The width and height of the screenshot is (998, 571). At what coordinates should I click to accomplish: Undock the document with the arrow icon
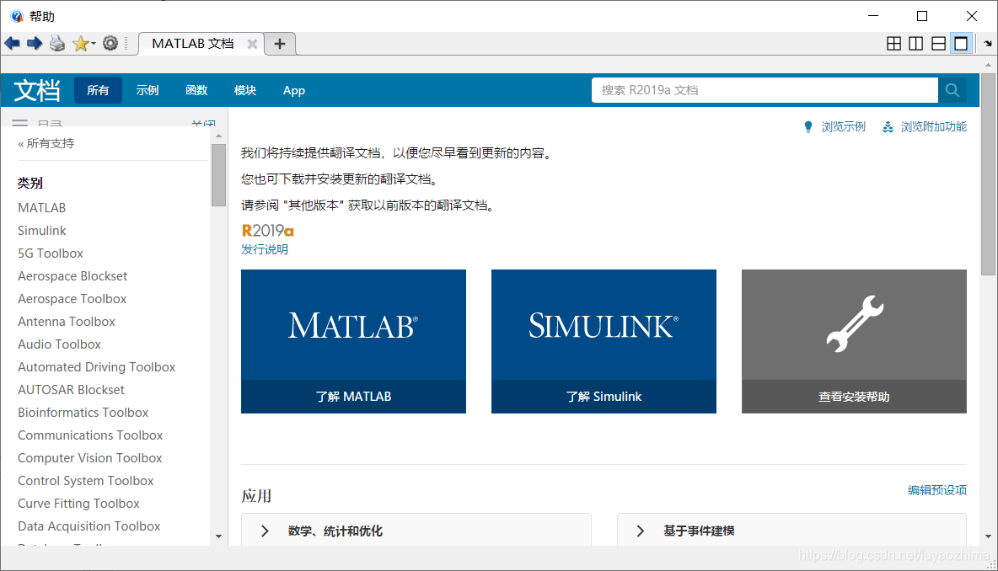(x=985, y=43)
